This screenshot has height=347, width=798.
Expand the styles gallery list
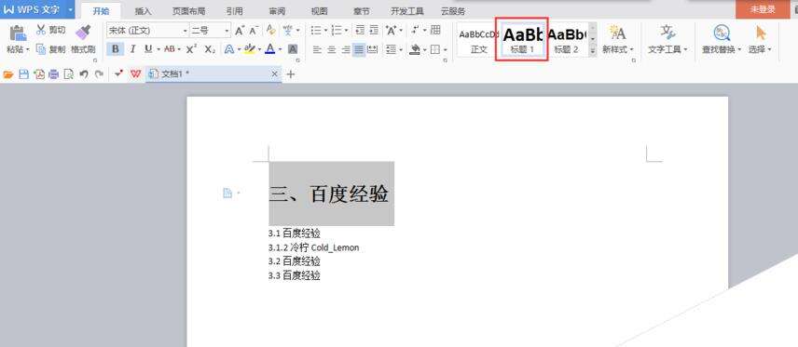(592, 50)
